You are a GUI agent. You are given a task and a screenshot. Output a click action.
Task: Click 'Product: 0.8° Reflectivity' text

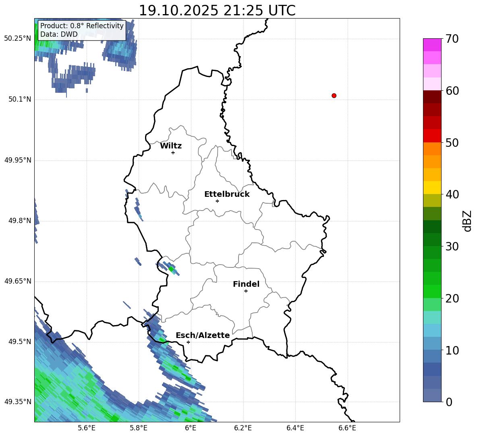82,26
